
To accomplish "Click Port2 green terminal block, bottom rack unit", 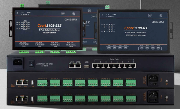I will pos(55,99).
